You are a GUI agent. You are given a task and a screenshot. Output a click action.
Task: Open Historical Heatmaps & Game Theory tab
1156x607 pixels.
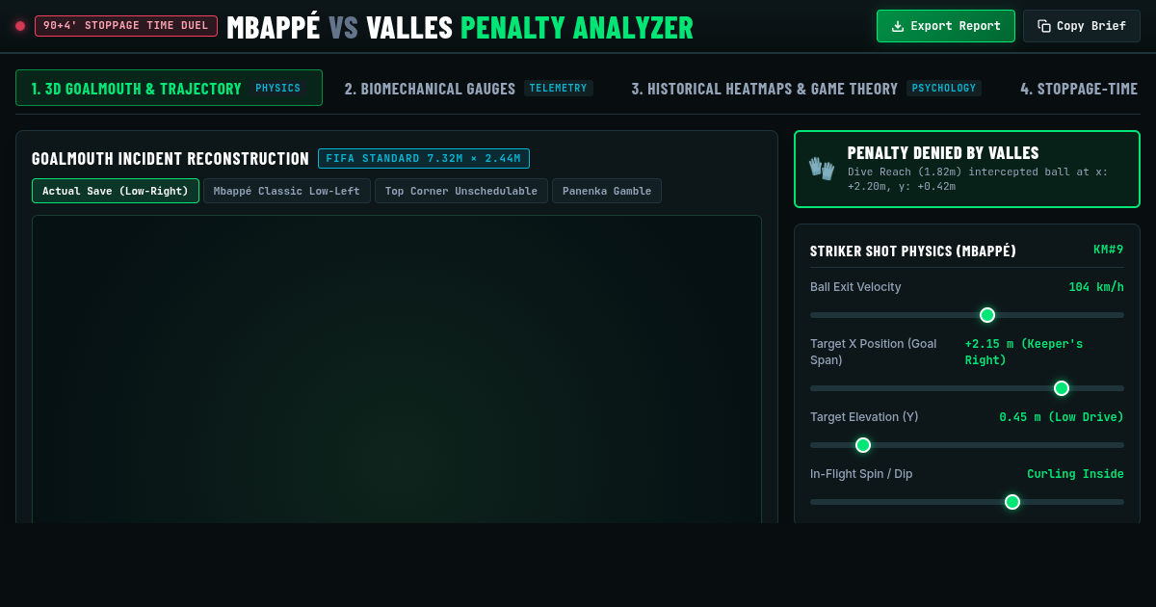coord(806,88)
